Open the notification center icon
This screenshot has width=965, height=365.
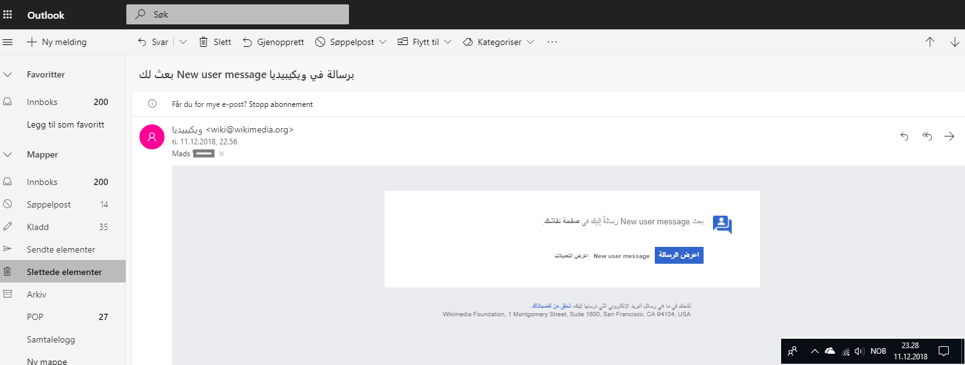(944, 351)
